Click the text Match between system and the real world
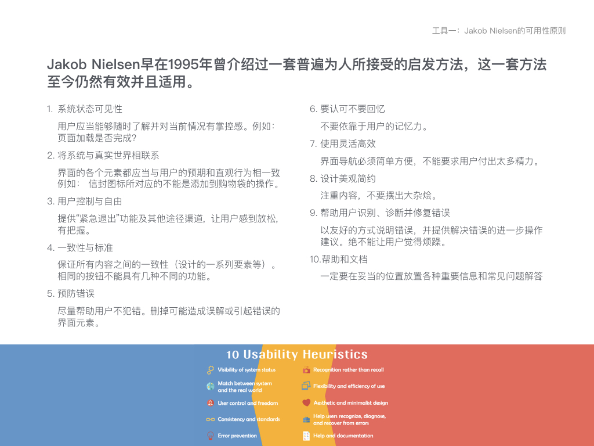This screenshot has height=446, width=594. click(245, 387)
